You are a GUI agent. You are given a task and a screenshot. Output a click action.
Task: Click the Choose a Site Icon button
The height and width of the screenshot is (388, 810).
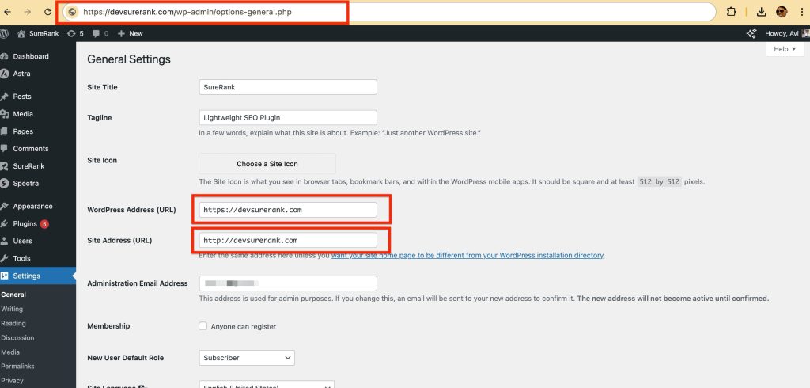(x=267, y=164)
